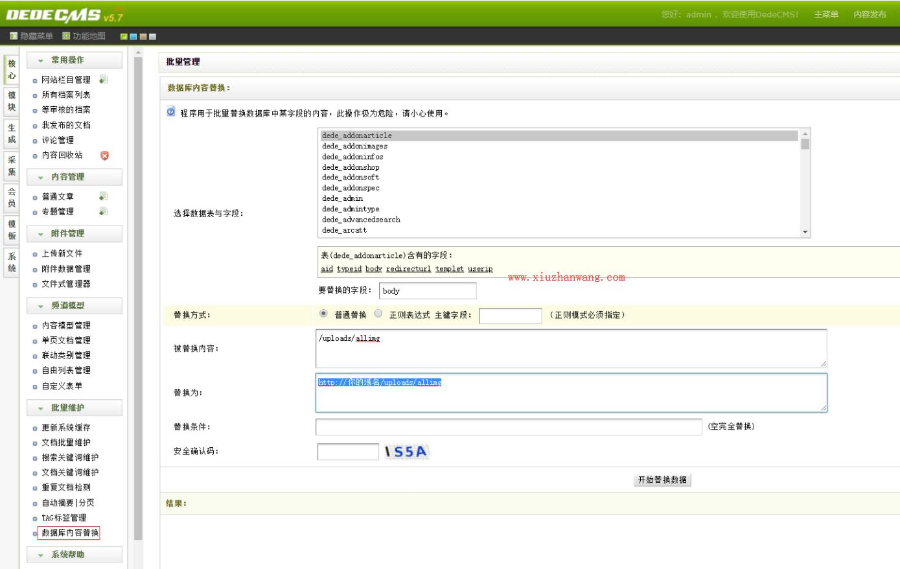Click the 安全确认码 input field

(x=348, y=452)
